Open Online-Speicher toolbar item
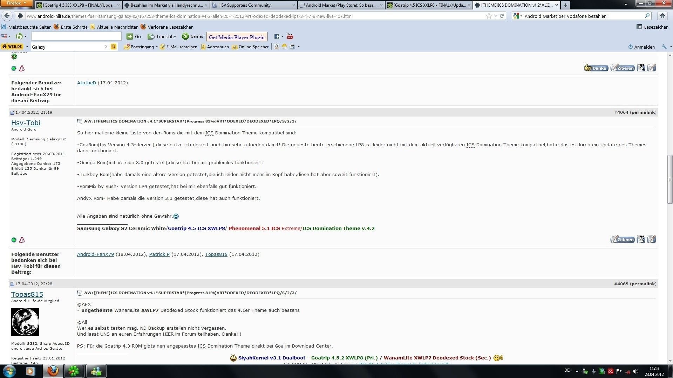Screen dimensions: 673x378 pos(250,47)
